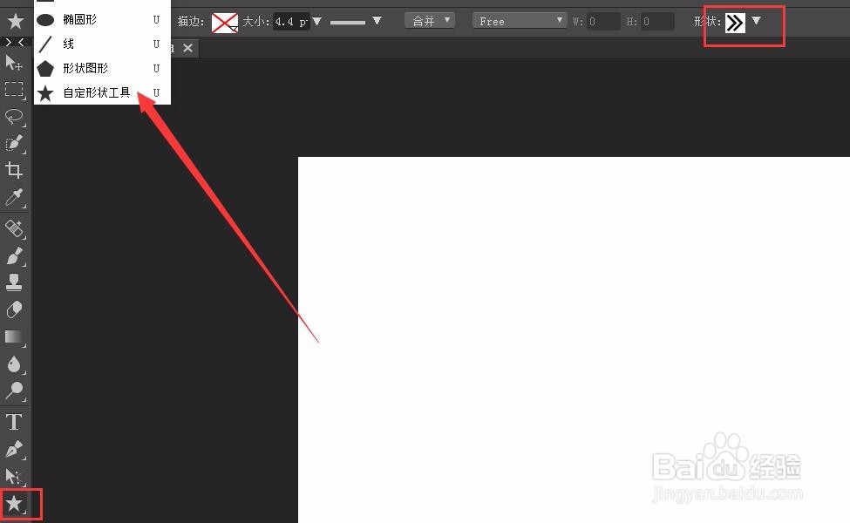Collapse the toolbar using the arrows toggle

click(x=15, y=42)
